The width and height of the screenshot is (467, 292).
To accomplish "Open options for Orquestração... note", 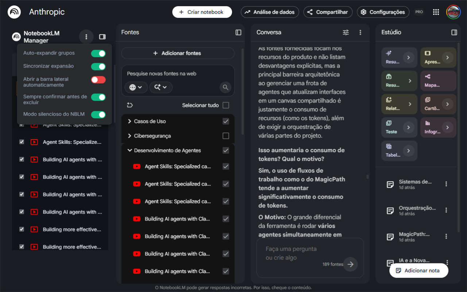I will pyautogui.click(x=446, y=210).
